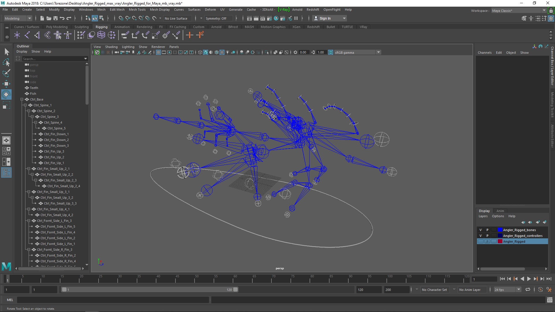
Task: Toggle the Auto Keyframe icon
Action: 541,289
